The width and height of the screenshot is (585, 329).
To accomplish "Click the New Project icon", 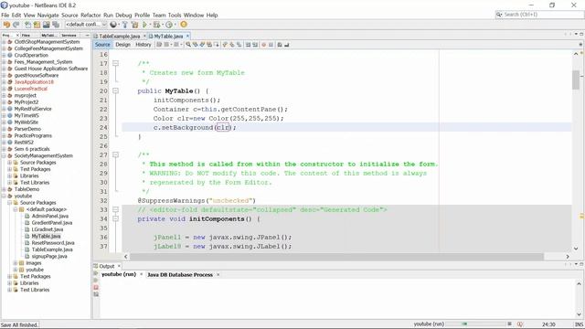I will click(37, 25).
